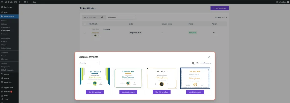290x103 pixels.
Task: Open Integrations submenu item
Action: [x=6, y=67]
